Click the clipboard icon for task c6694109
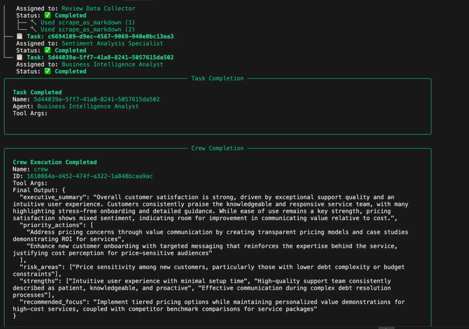The width and height of the screenshot is (469, 329). click(x=20, y=37)
